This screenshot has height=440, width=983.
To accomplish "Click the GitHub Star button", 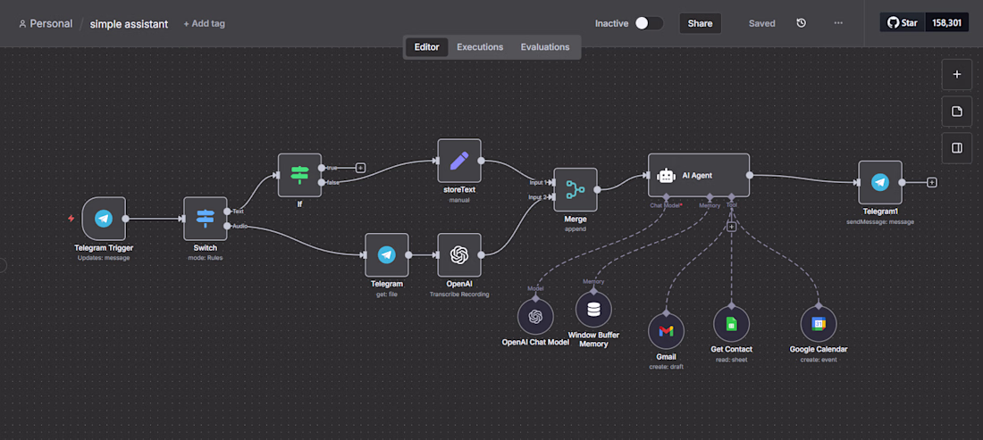I will click(x=903, y=23).
